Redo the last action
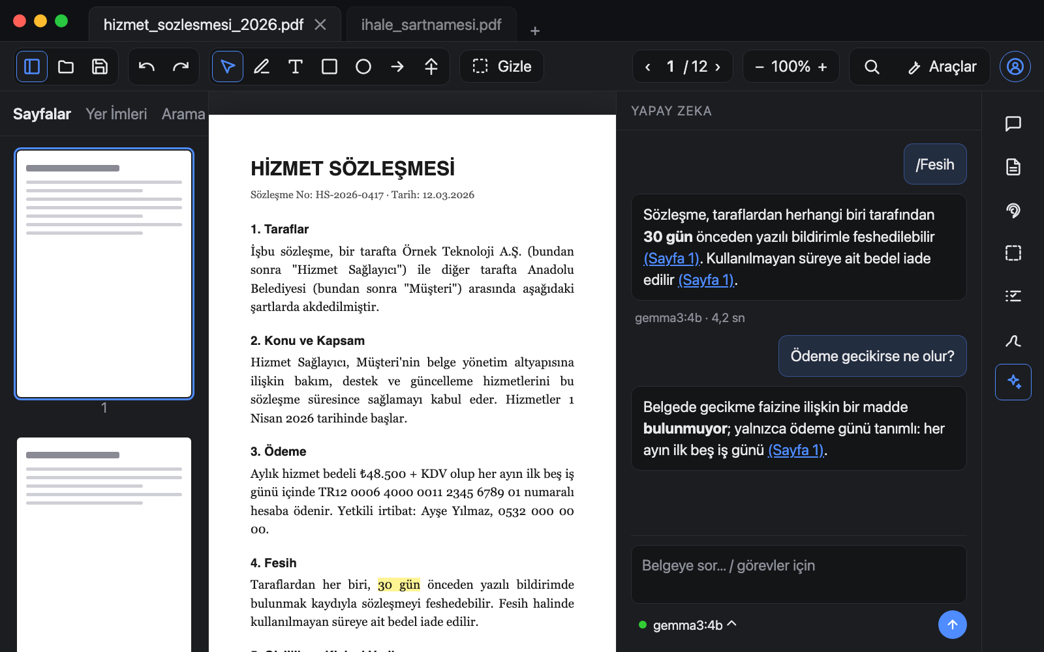 (181, 67)
